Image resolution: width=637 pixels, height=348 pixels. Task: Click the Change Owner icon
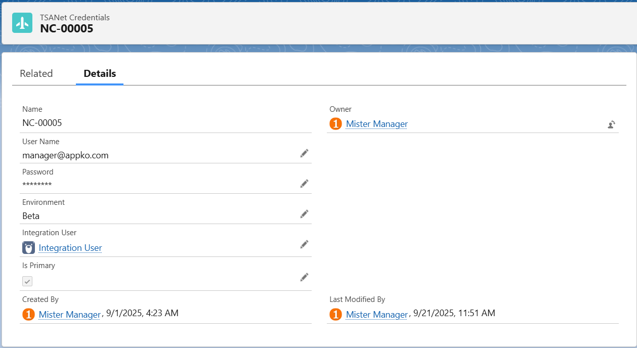coord(612,124)
